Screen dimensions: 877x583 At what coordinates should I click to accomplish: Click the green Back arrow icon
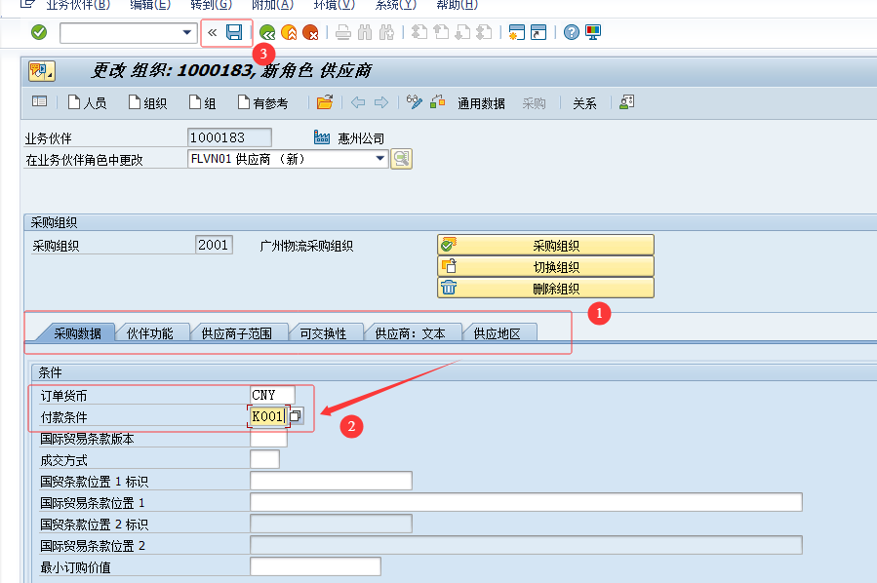point(266,33)
